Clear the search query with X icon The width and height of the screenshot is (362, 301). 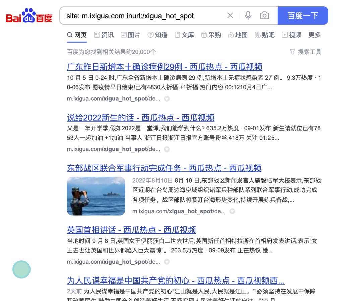[230, 16]
